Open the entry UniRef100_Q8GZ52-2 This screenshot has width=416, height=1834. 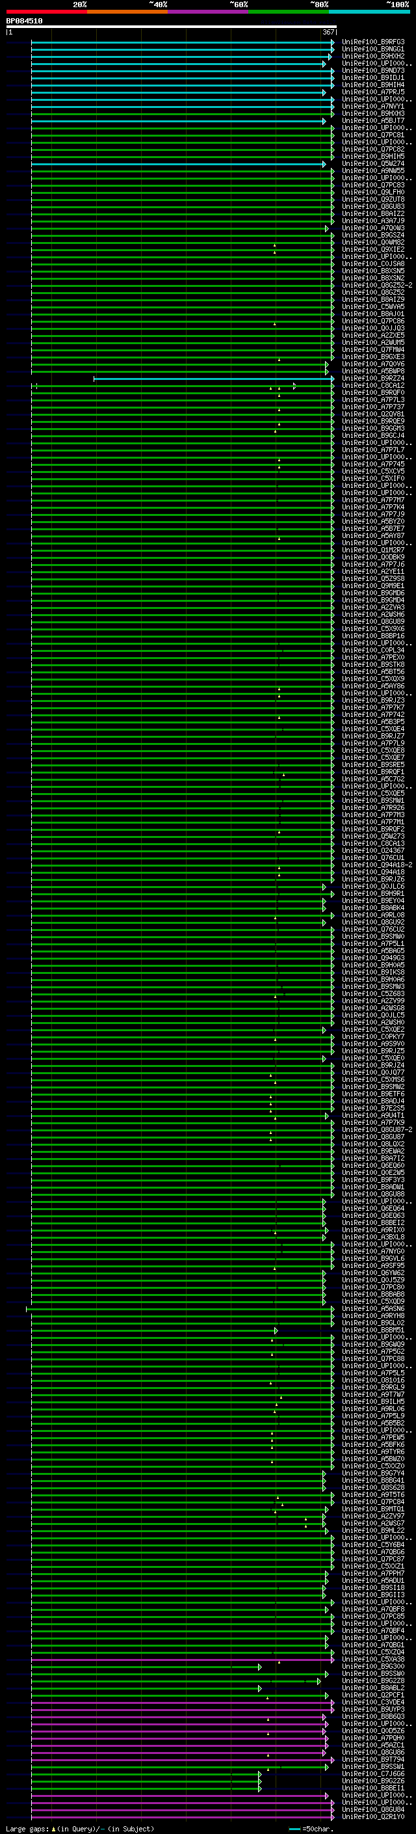pyautogui.click(x=377, y=286)
